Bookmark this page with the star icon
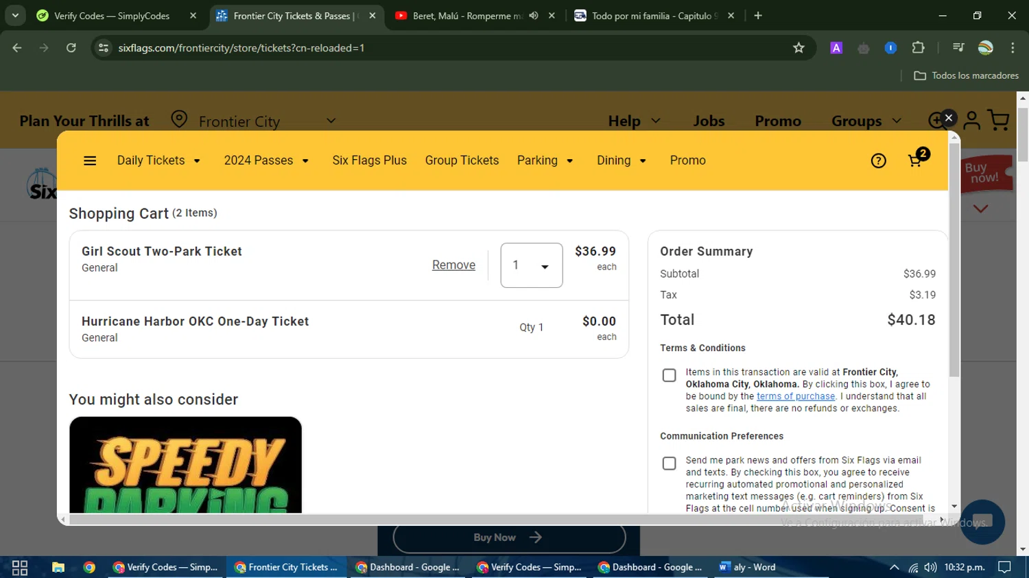The image size is (1029, 578). pyautogui.click(x=799, y=48)
